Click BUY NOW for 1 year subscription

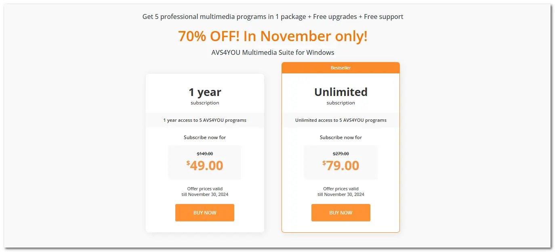point(205,212)
